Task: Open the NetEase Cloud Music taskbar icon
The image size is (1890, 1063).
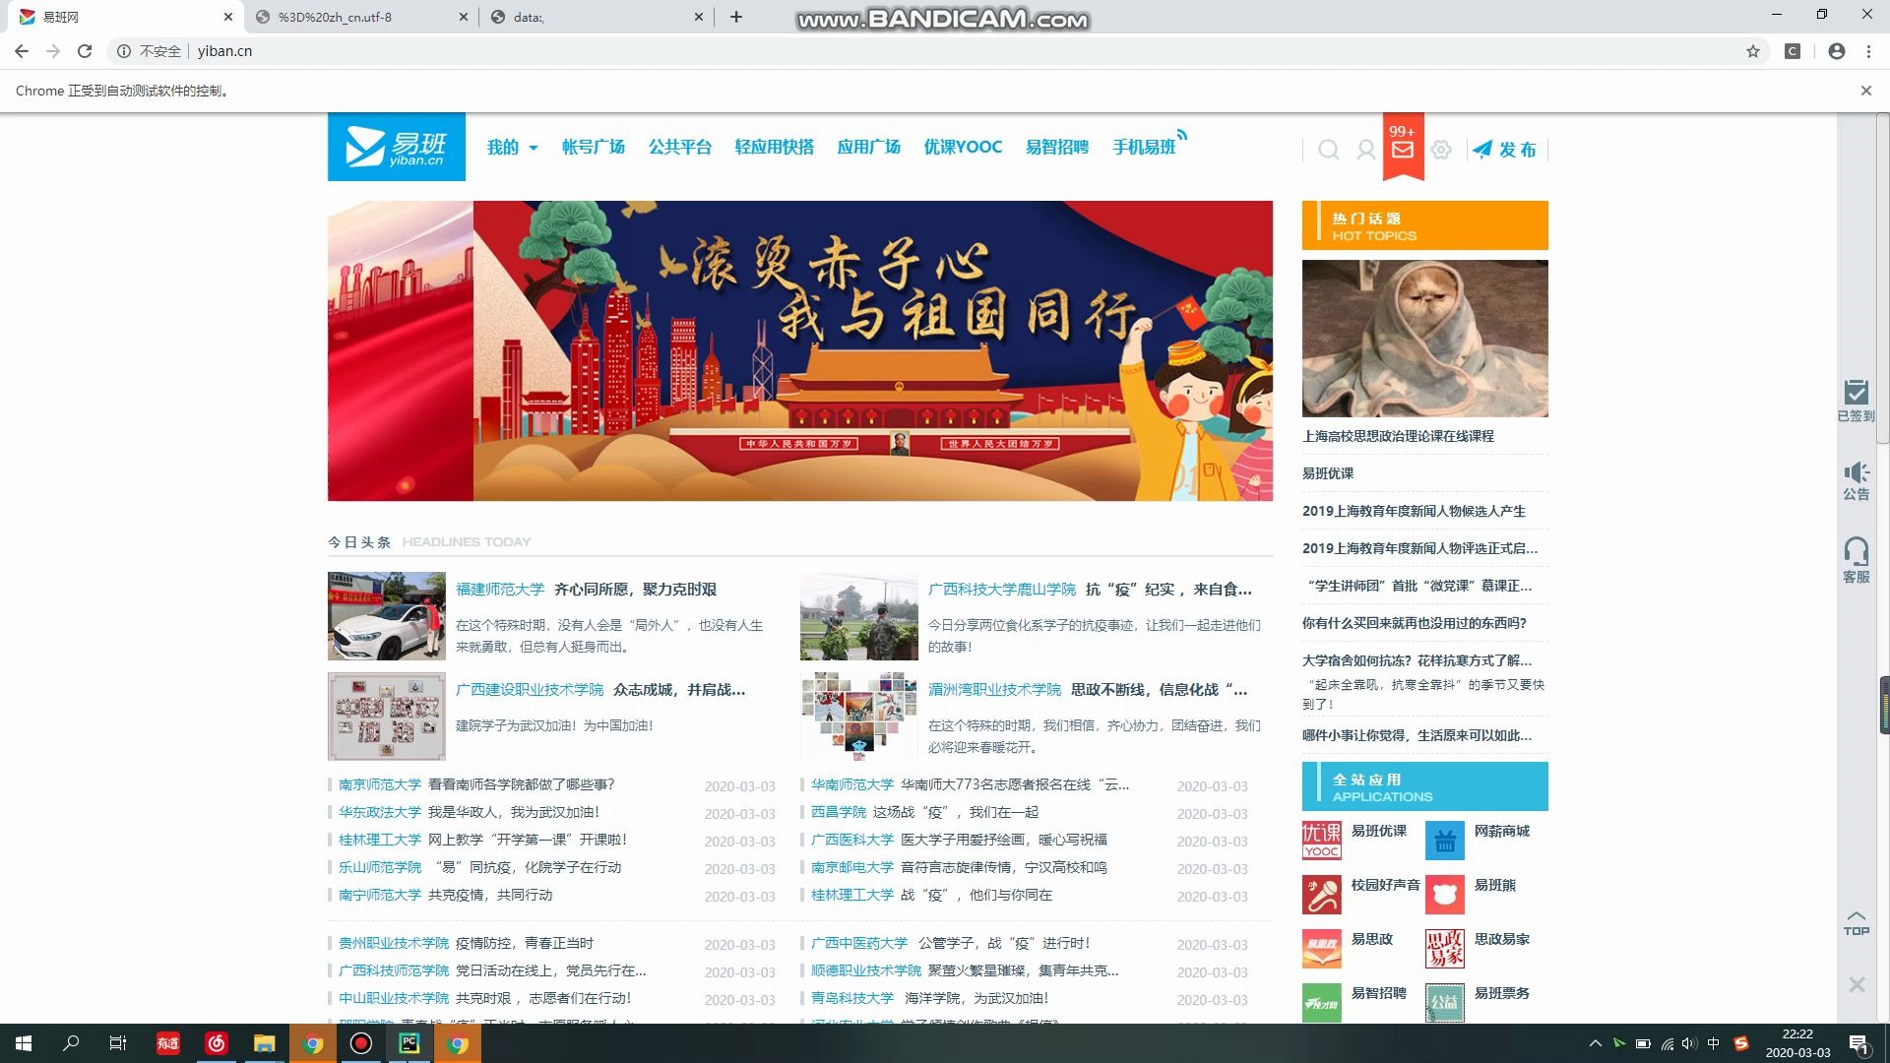Action: click(x=217, y=1043)
